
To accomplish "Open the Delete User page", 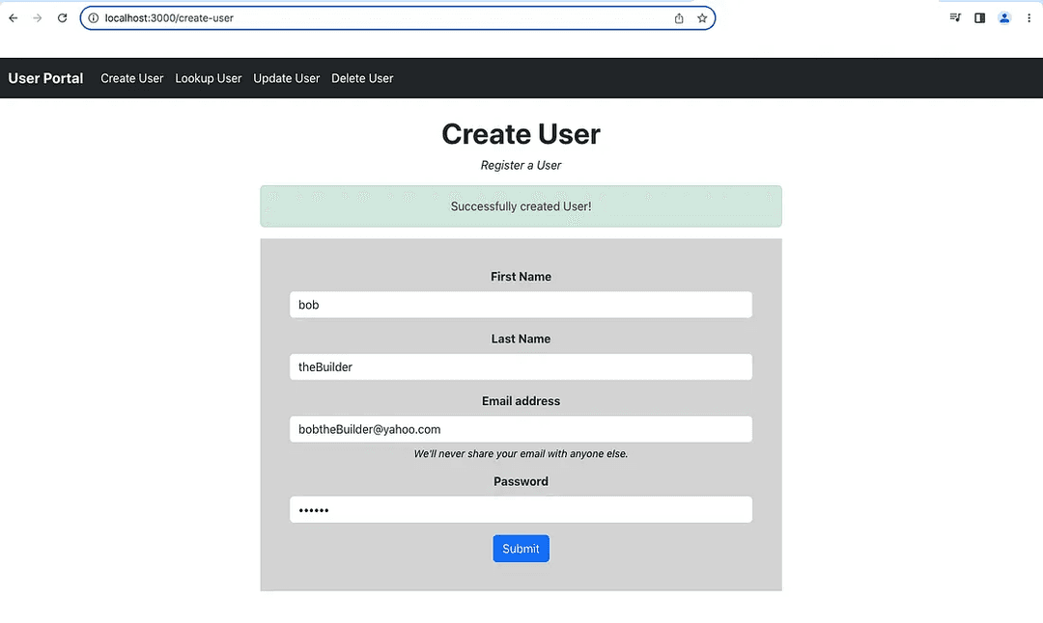I will [x=362, y=78].
